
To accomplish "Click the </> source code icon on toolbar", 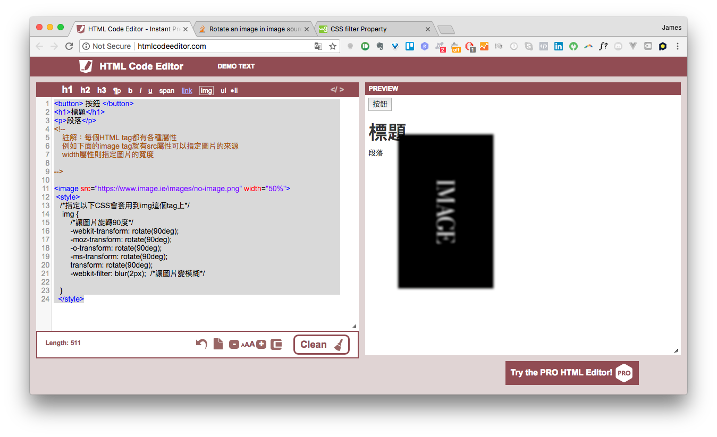I will coord(337,89).
